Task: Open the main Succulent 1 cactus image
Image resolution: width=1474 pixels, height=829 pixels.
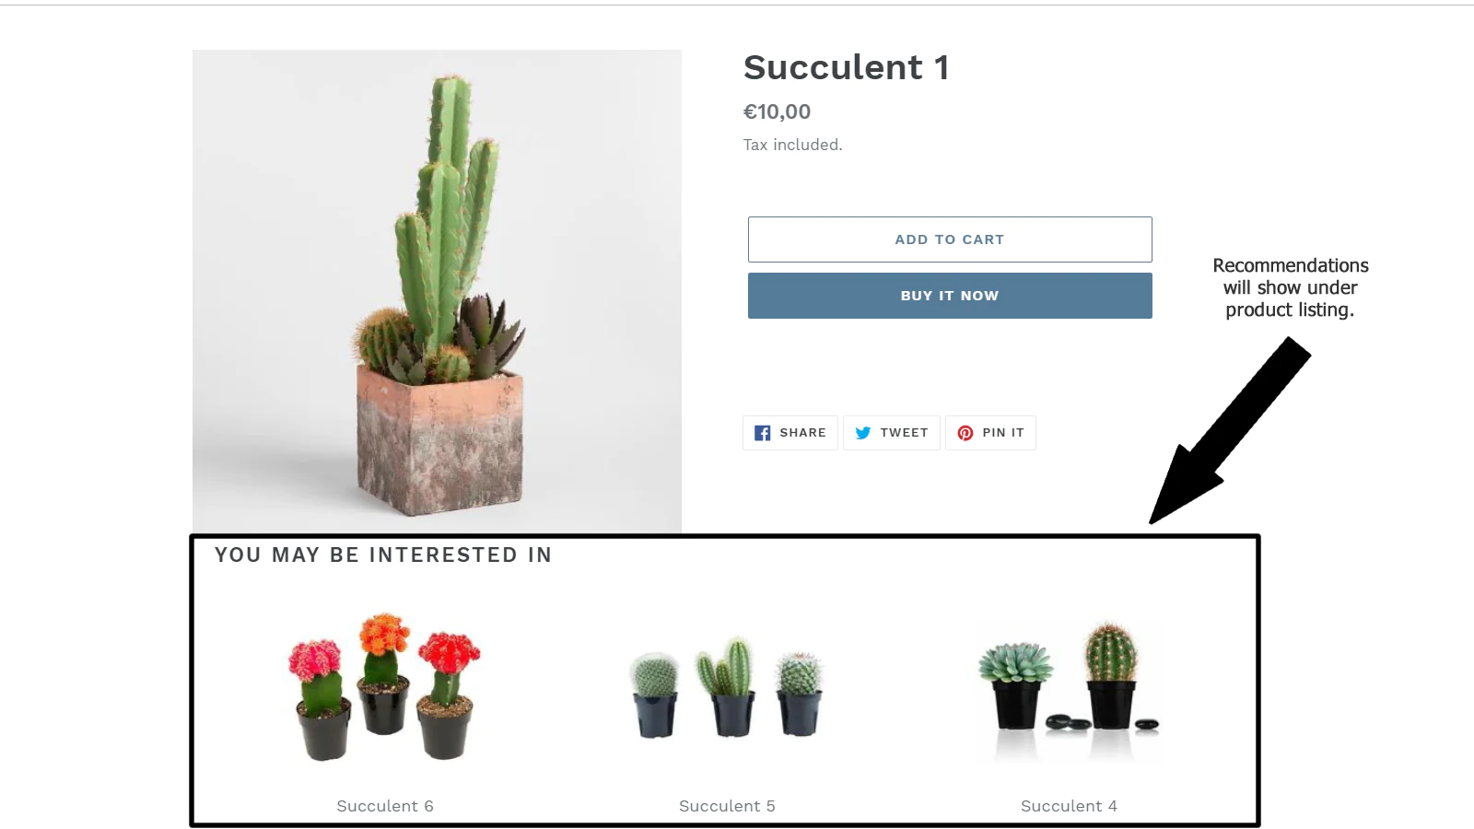Action: pos(437,292)
